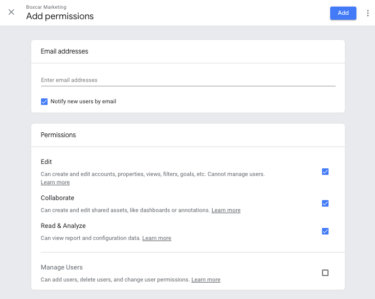375x299 pixels.
Task: Click the Manage Users title text
Action: (62, 267)
